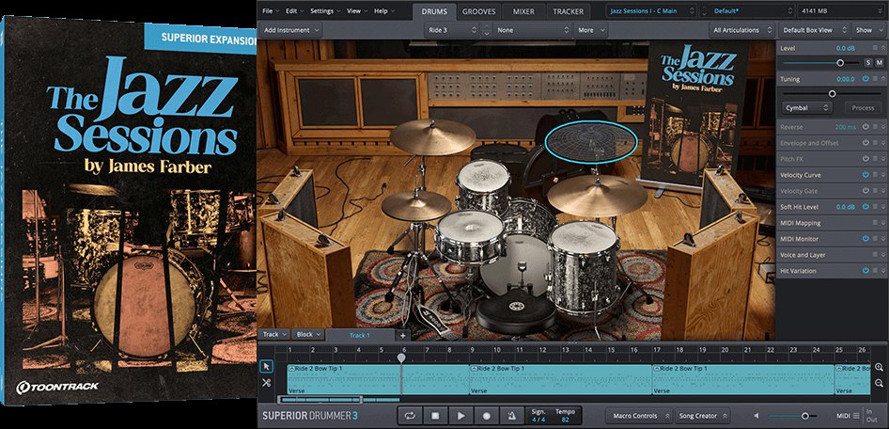Open the Add Instrument dropdown
The image size is (889, 429).
(x=291, y=30)
